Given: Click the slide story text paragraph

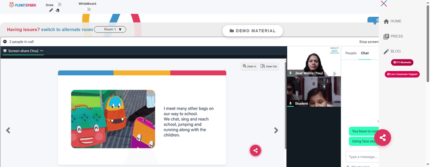Looking at the screenshot, I should [x=189, y=122].
